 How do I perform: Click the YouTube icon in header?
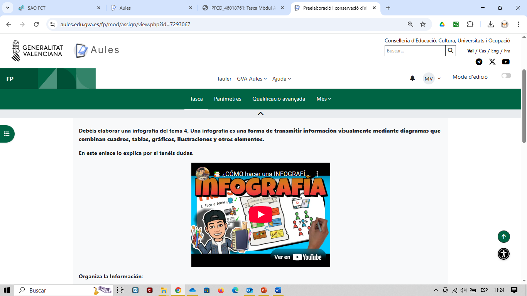click(506, 62)
